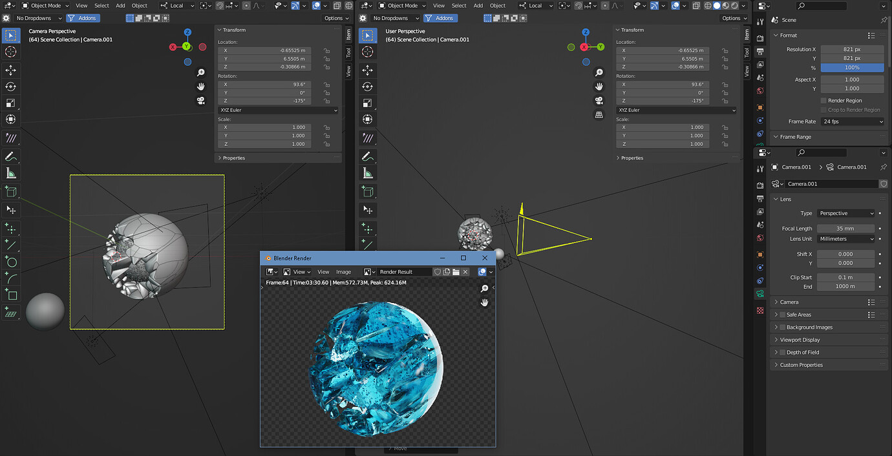Image resolution: width=892 pixels, height=456 pixels.
Task: Open the Frame Rate 24 fps dropdown
Action: click(x=853, y=121)
